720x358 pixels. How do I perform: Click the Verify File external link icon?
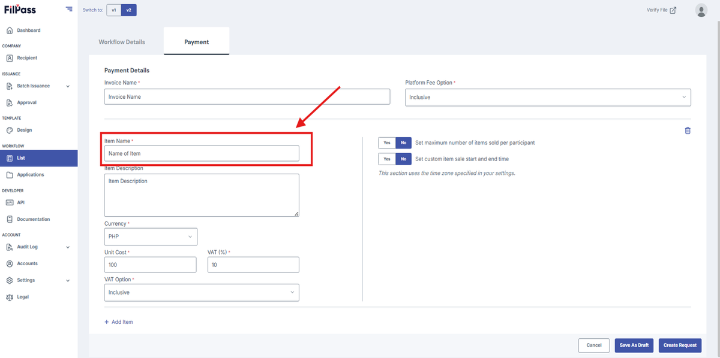(x=673, y=10)
